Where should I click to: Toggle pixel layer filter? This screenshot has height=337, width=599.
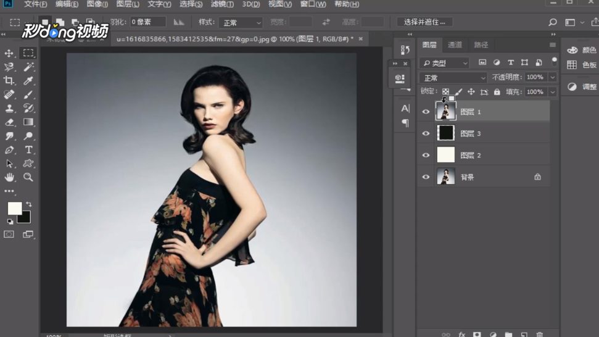point(482,62)
